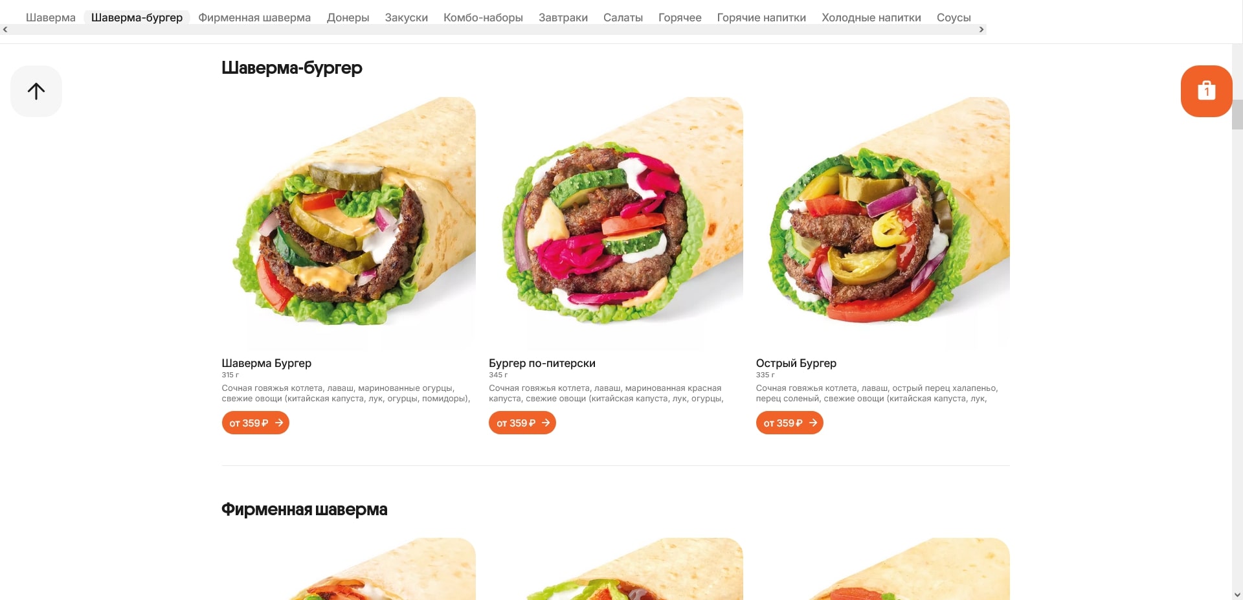The height and width of the screenshot is (600, 1243).
Task: Select the Фирменная шаверма tab
Action: pos(254,17)
